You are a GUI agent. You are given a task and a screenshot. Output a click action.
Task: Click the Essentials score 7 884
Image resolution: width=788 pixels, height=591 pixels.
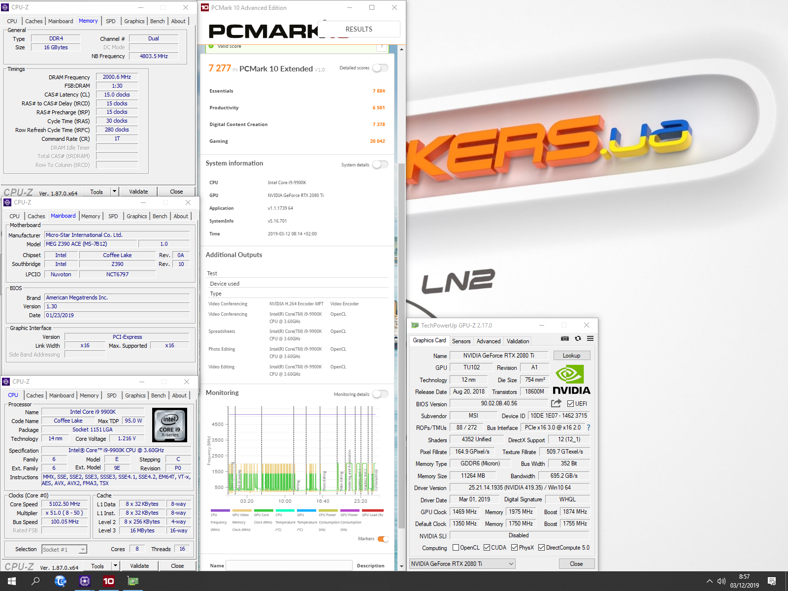coord(379,91)
